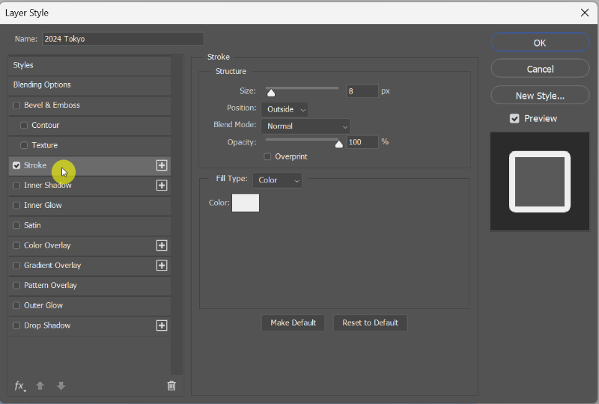
Task: Move effect down with the down arrow
Action: [x=61, y=386]
